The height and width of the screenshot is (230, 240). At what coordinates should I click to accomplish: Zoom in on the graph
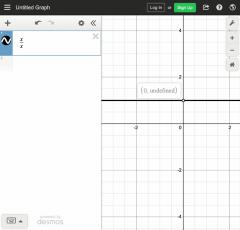(x=232, y=38)
